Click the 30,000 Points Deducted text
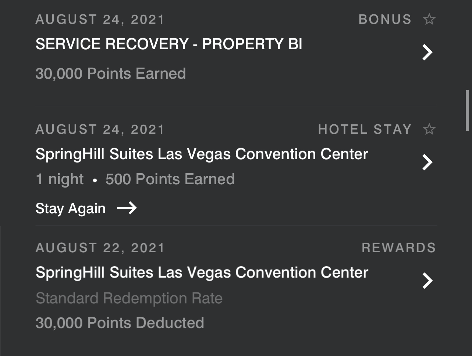The image size is (472, 356). (x=119, y=323)
